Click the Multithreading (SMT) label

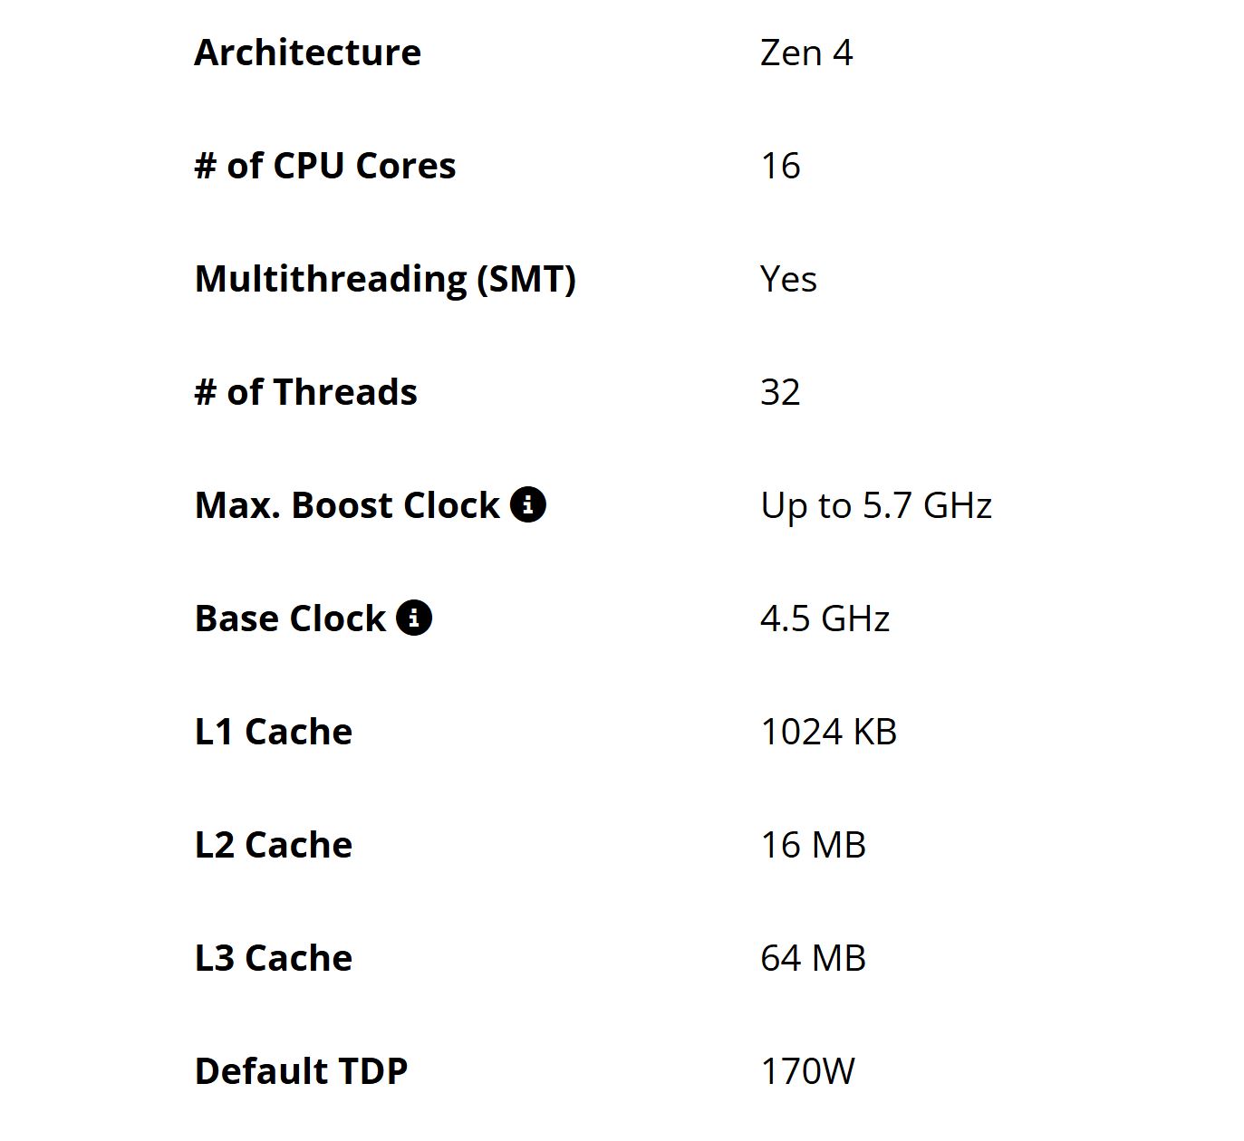(x=385, y=279)
